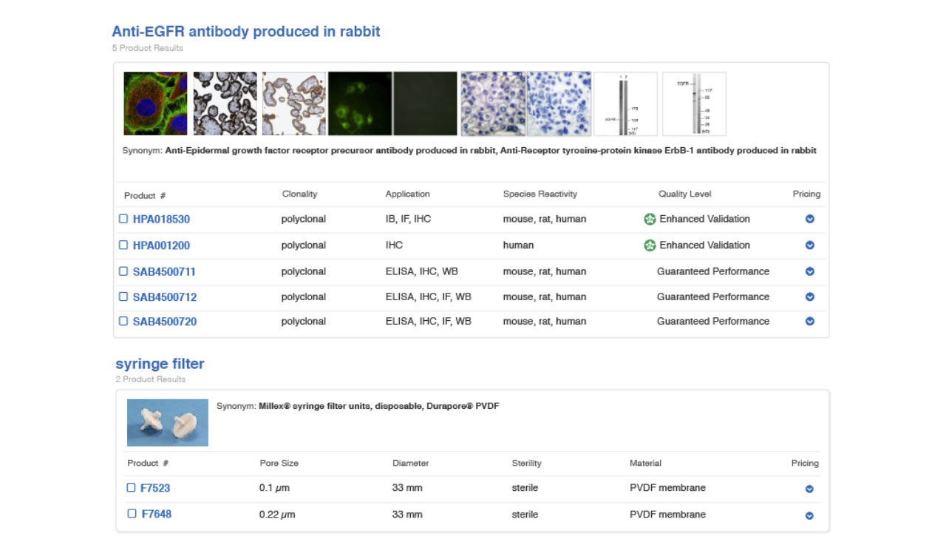Check the box for filter F7648
This screenshot has width=946, height=556.
click(132, 513)
